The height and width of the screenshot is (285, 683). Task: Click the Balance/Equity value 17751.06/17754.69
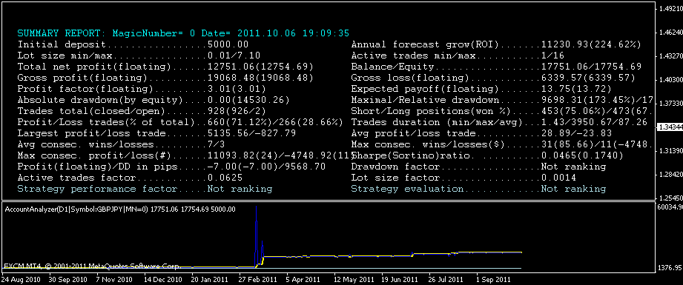tap(591, 67)
